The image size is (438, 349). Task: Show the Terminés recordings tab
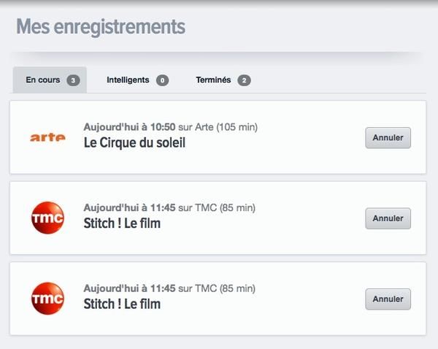(213, 80)
